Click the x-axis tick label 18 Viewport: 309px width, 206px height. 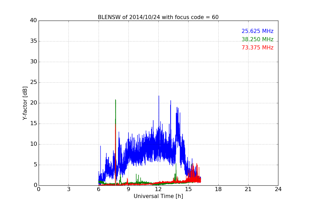click(x=218, y=189)
